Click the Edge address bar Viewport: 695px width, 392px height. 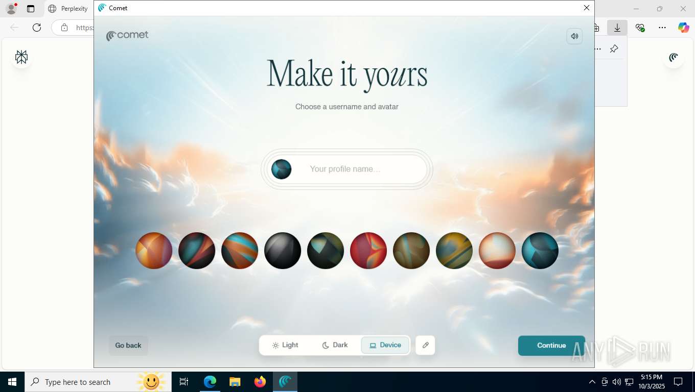73,28
